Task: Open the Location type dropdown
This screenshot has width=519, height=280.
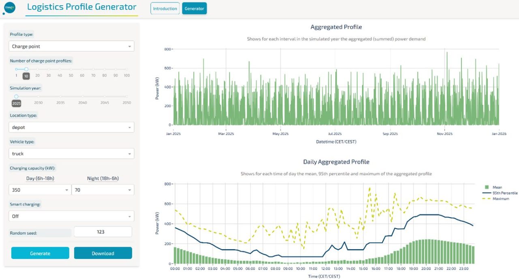Action: click(71, 127)
